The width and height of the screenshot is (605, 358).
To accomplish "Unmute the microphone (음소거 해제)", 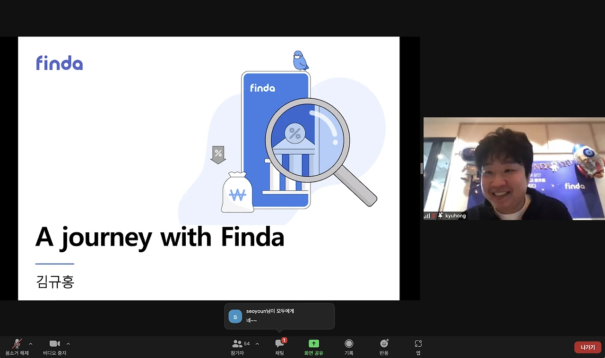I will point(17,347).
